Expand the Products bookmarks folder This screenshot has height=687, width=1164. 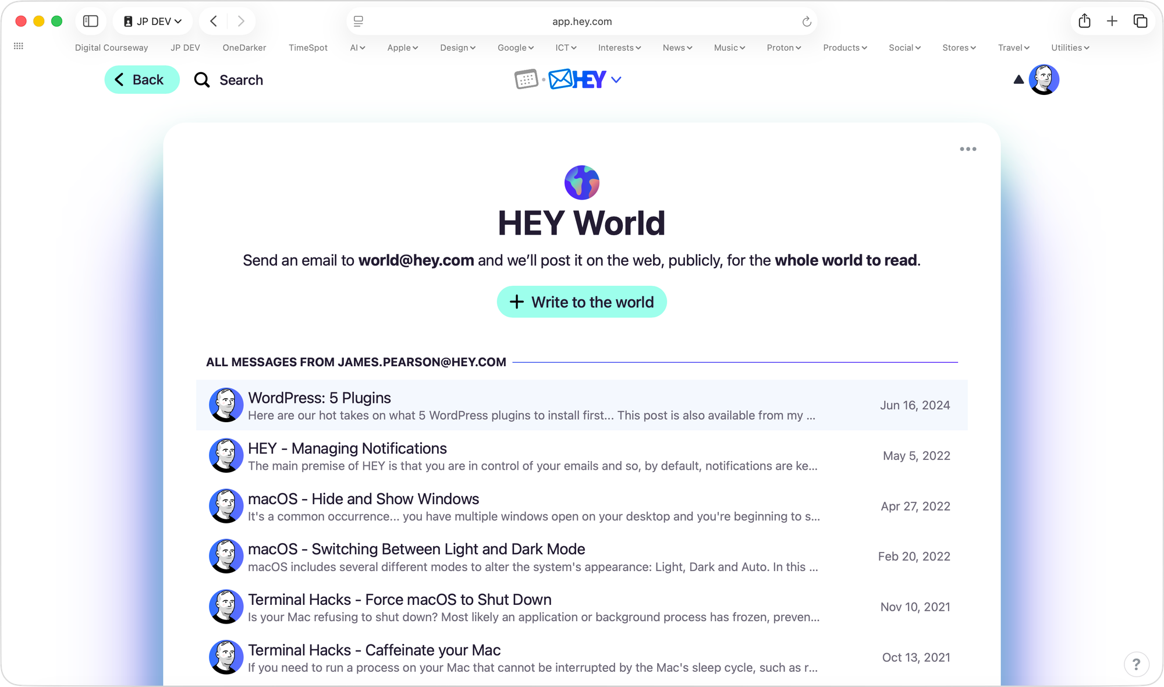(845, 48)
